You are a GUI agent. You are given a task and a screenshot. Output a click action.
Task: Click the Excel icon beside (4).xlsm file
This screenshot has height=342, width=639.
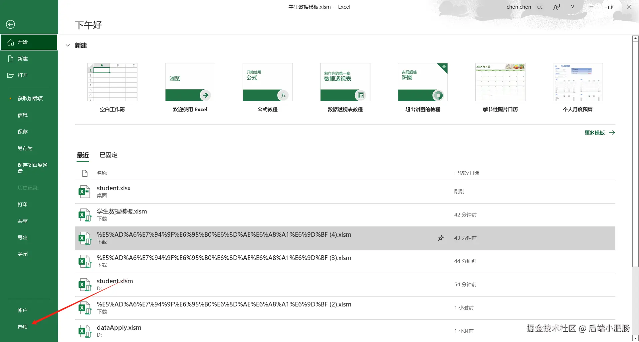85,238
